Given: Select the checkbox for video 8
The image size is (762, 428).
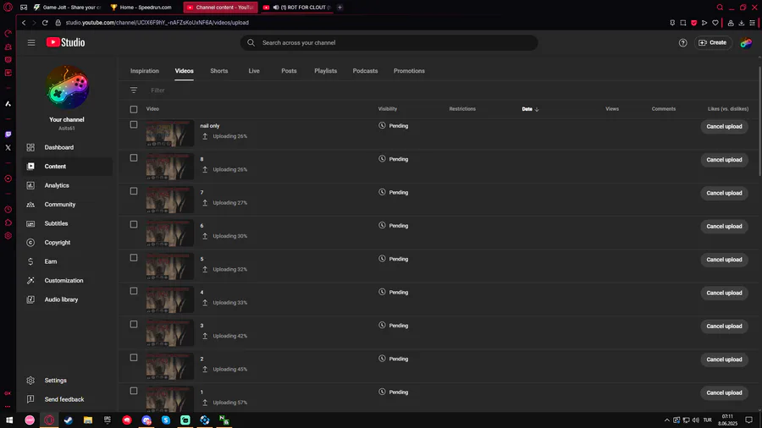Looking at the screenshot, I should click(x=134, y=157).
